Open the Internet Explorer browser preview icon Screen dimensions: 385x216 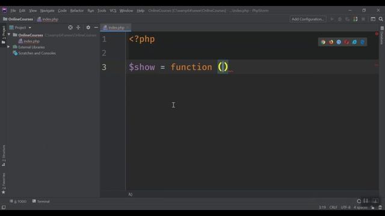tap(354, 42)
